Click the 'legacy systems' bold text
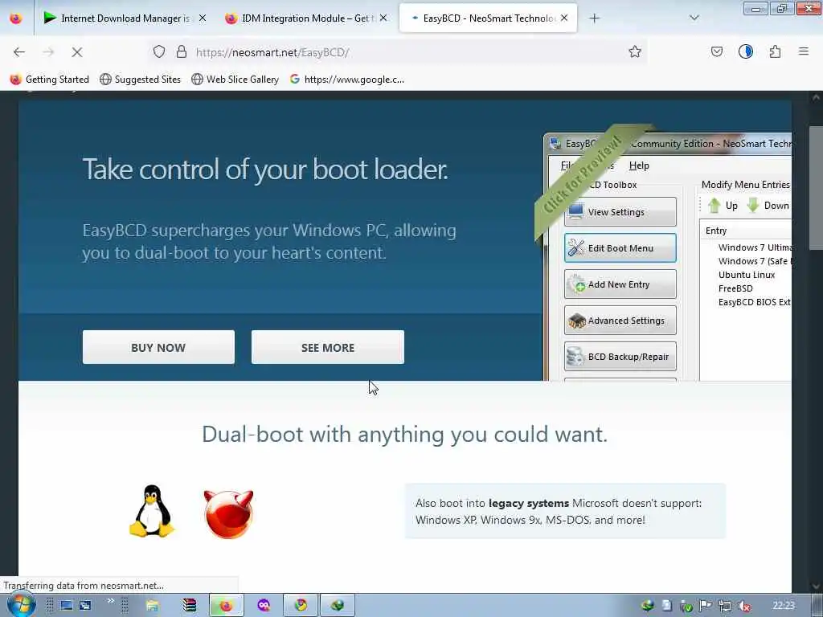Image resolution: width=823 pixels, height=617 pixels. 529,503
